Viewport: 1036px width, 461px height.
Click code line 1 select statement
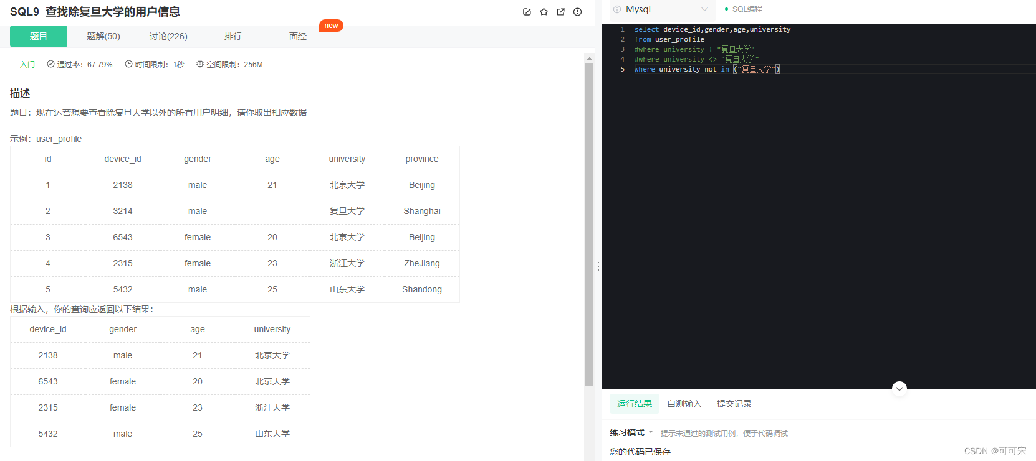[712, 29]
